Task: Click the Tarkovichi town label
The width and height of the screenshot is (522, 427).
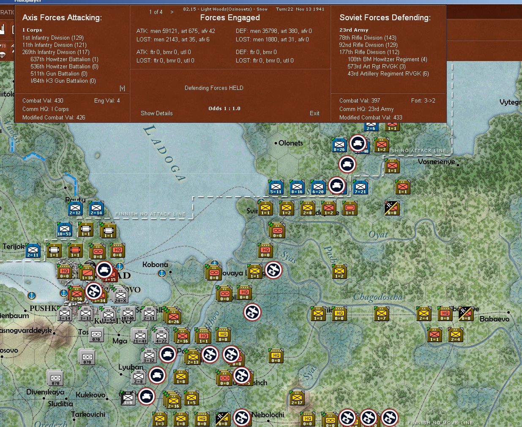Action: pyautogui.click(x=88, y=414)
